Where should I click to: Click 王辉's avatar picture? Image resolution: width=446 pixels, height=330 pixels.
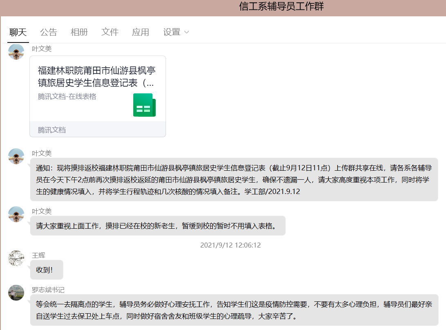pos(16,259)
